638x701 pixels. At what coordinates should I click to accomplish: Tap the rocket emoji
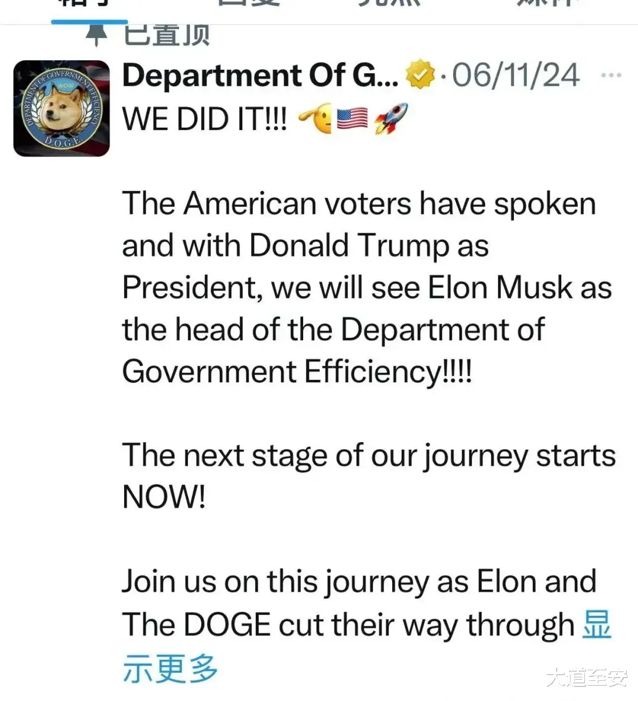[x=391, y=118]
